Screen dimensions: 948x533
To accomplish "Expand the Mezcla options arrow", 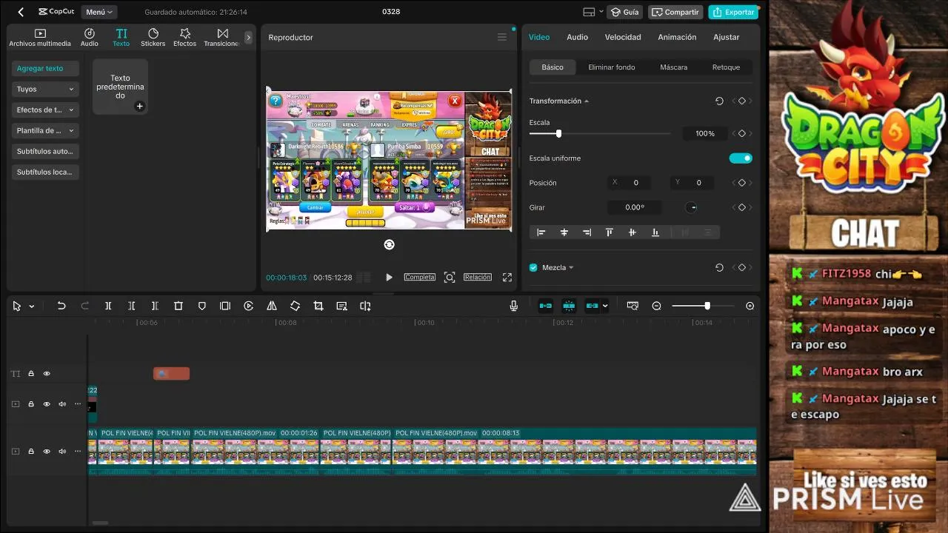I will 571,268.
